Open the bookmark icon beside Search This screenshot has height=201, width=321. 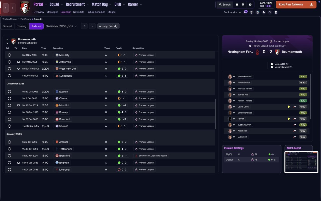(x=237, y=5)
